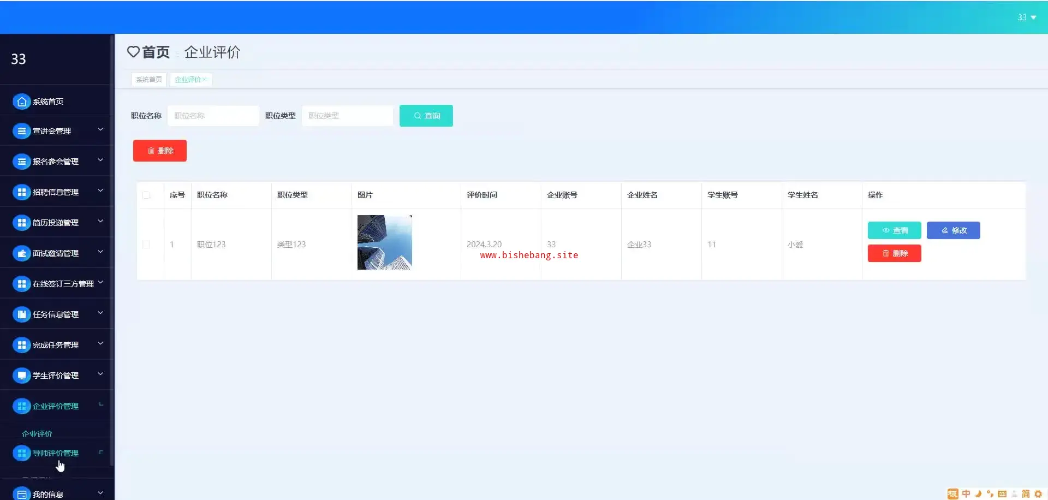Viewport: 1048px width, 500px height.
Task: Select 企业评价 submenu item in sidebar
Action: pyautogui.click(x=37, y=433)
